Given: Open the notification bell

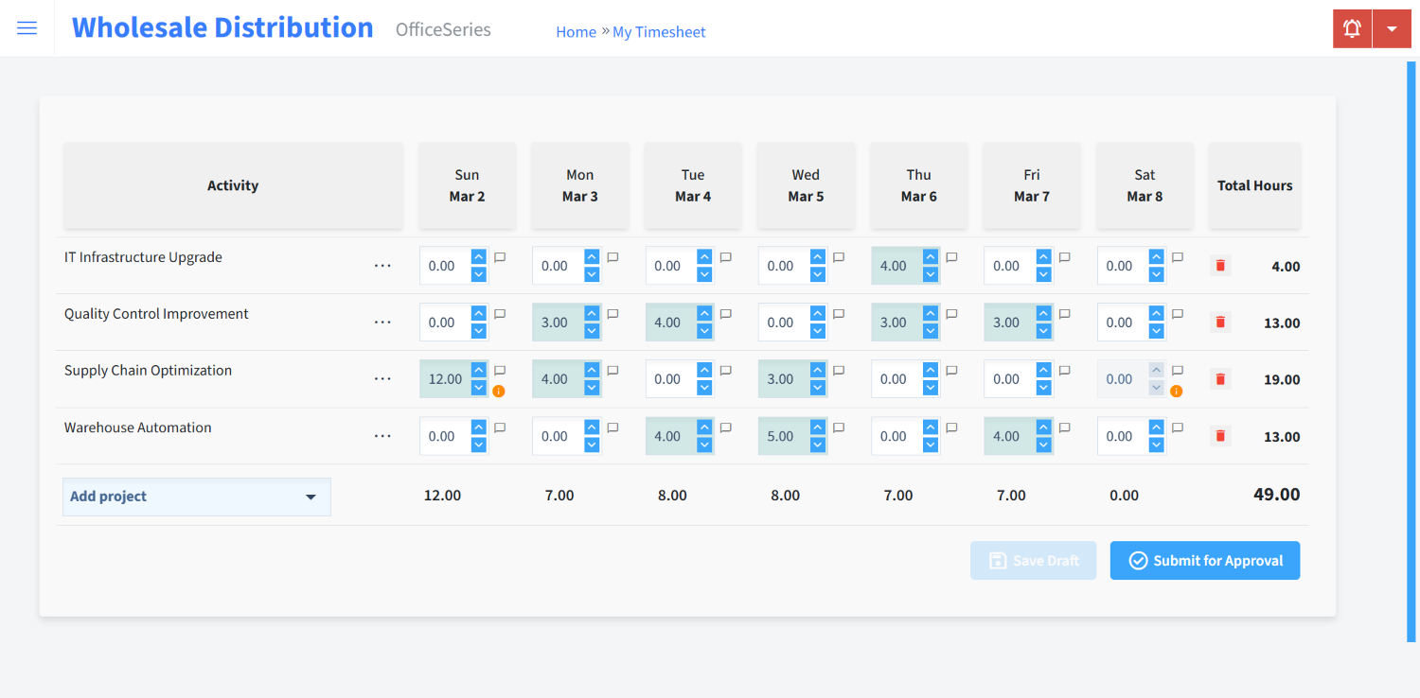Looking at the screenshot, I should point(1351,28).
